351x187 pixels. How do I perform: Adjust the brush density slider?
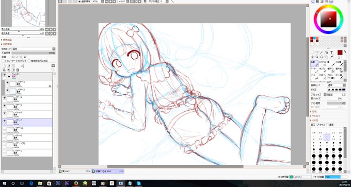336,103
